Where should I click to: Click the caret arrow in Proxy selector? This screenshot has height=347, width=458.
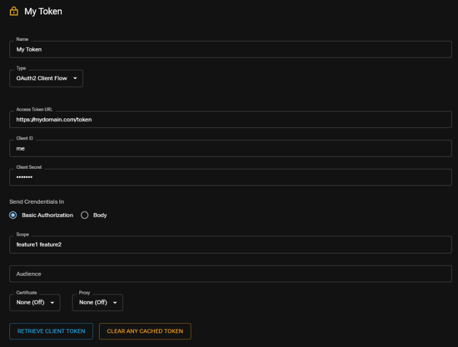coord(115,303)
